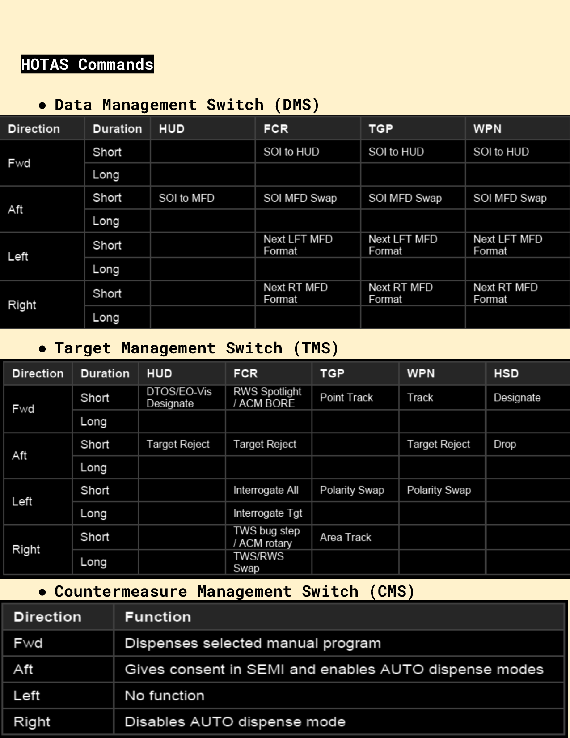Image resolution: width=570 pixels, height=738 pixels.
Task: Click the 'DTOS/EO-Vis Designate' cell
Action: [179, 397]
